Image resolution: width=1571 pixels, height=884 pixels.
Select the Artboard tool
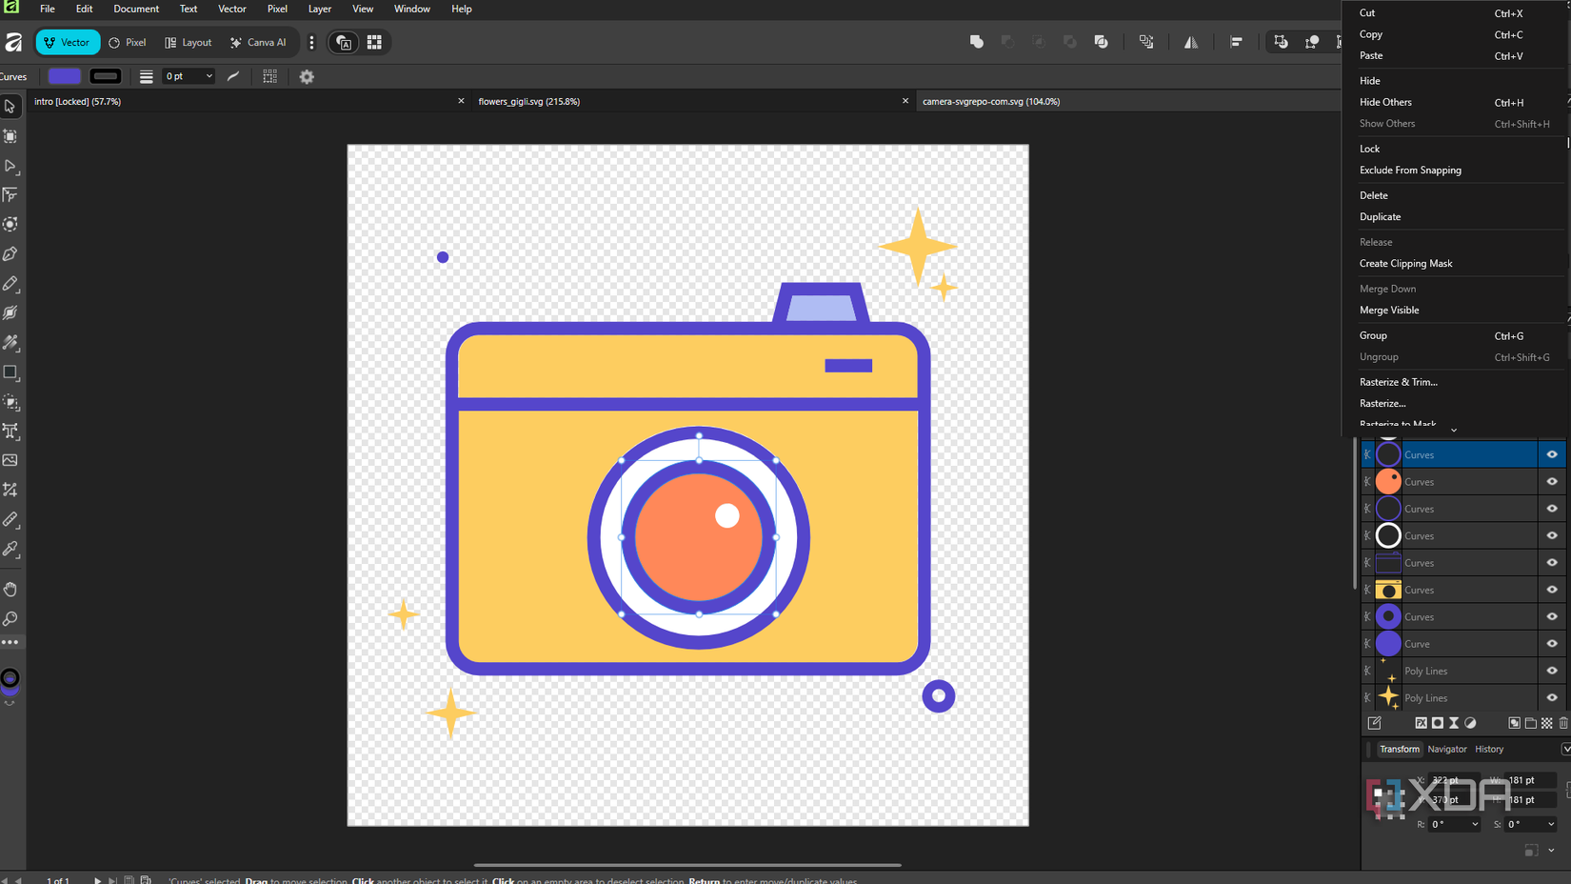coord(10,136)
